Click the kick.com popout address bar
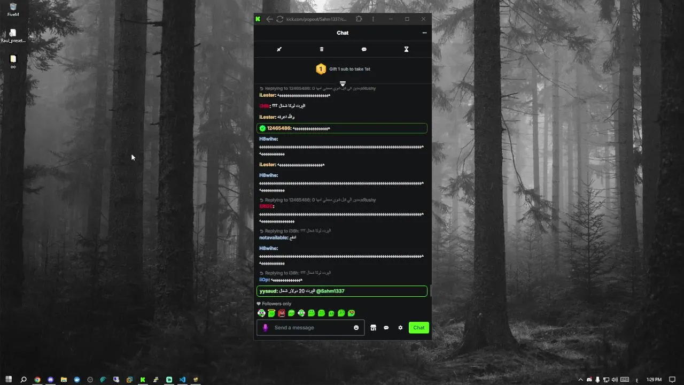 (316, 19)
